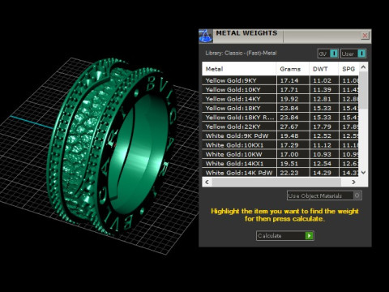
Task: Select the White Gold:14K PdW row
Action: [x=280, y=173]
